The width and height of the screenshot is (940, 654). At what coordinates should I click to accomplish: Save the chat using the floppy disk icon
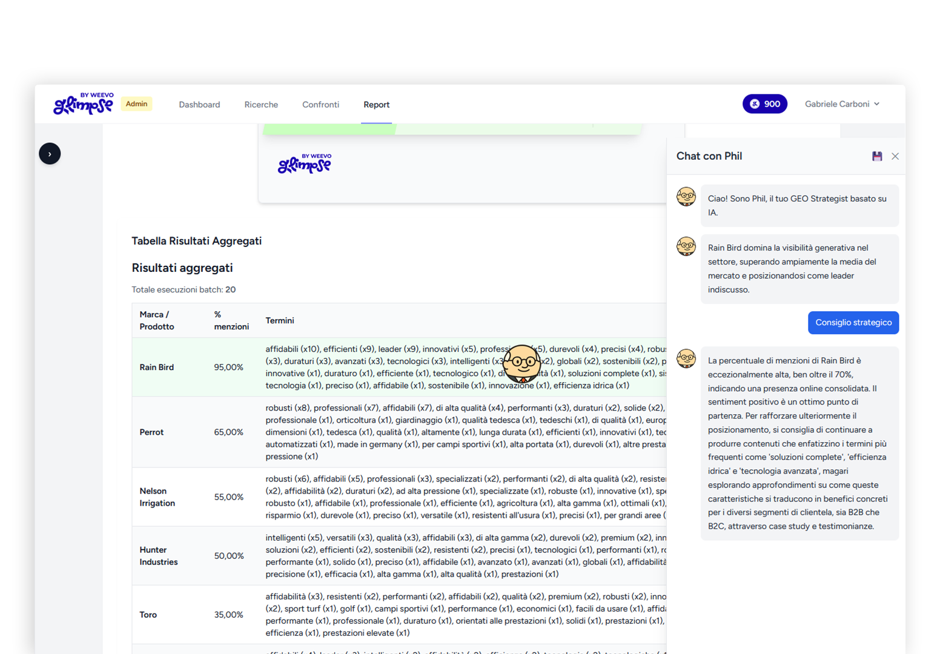(877, 156)
